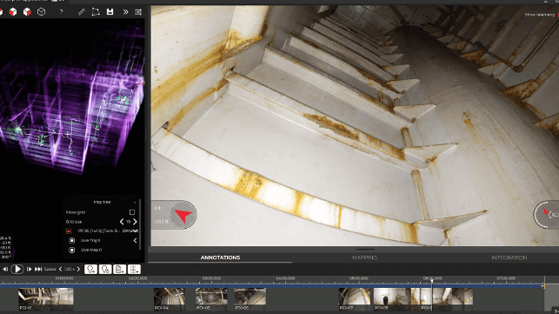
Task: Toggle the Live Map 0 checkbox
Action: [71, 251]
